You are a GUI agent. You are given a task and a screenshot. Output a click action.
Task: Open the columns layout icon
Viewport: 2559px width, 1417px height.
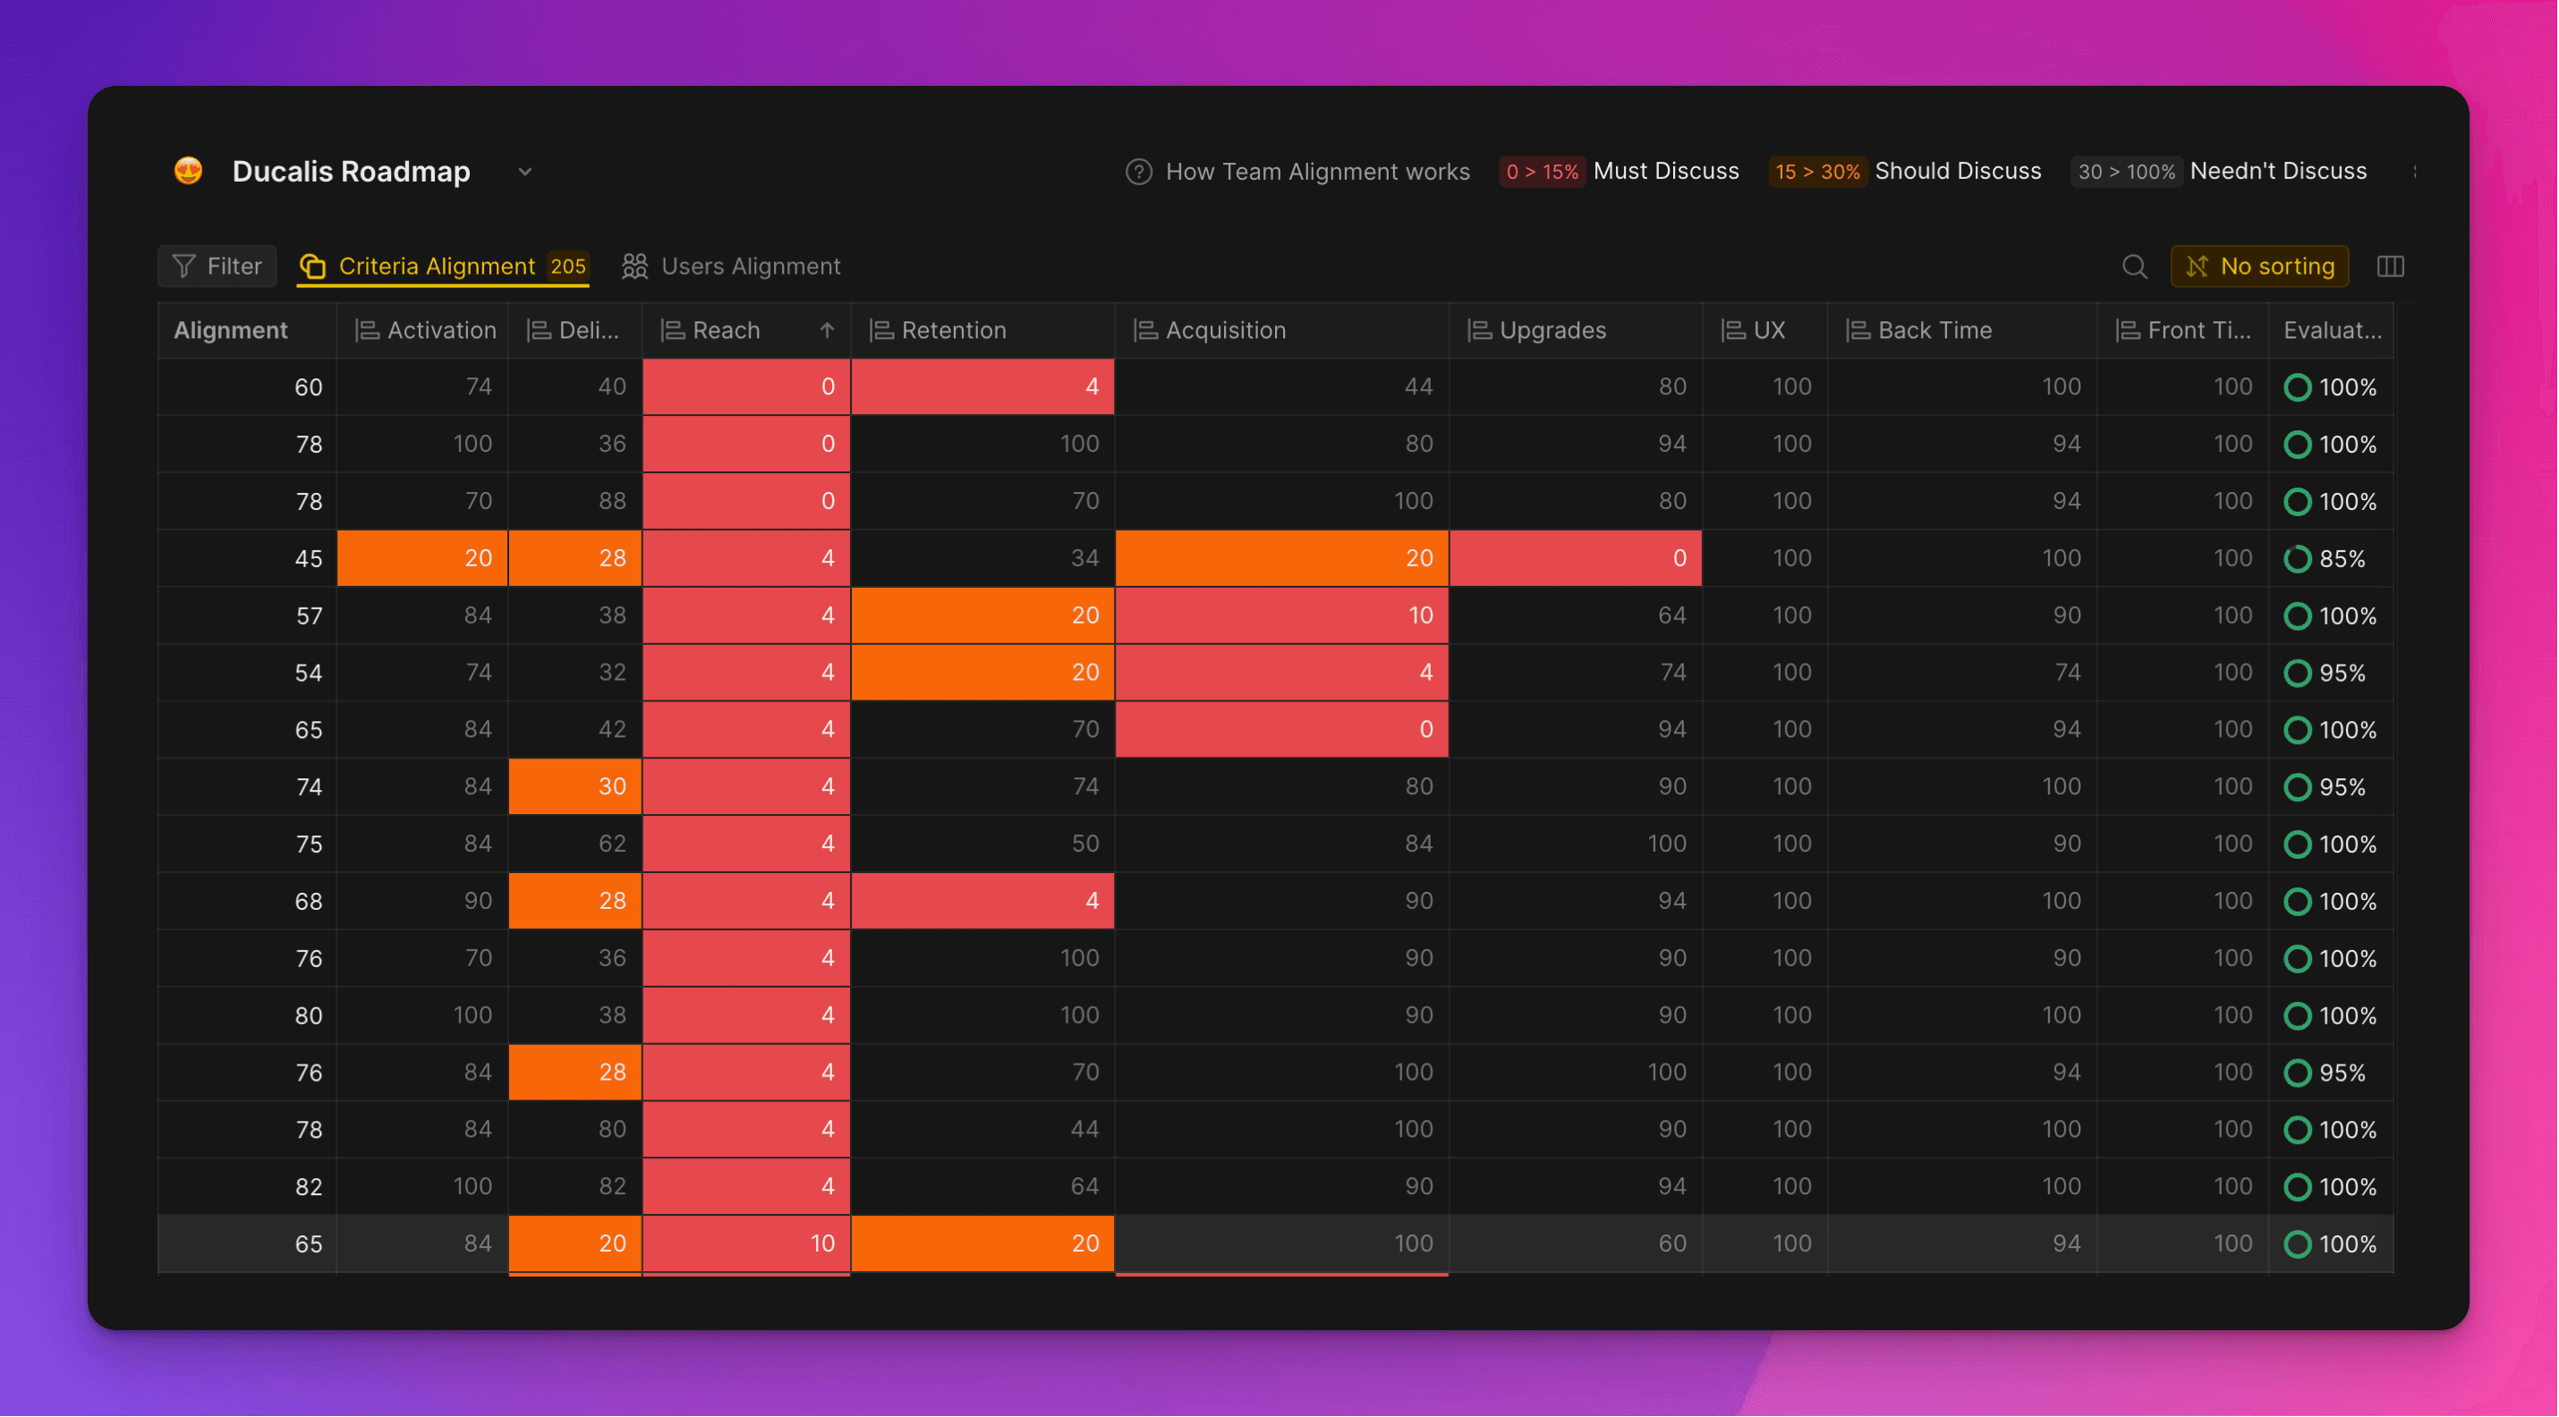(2390, 266)
